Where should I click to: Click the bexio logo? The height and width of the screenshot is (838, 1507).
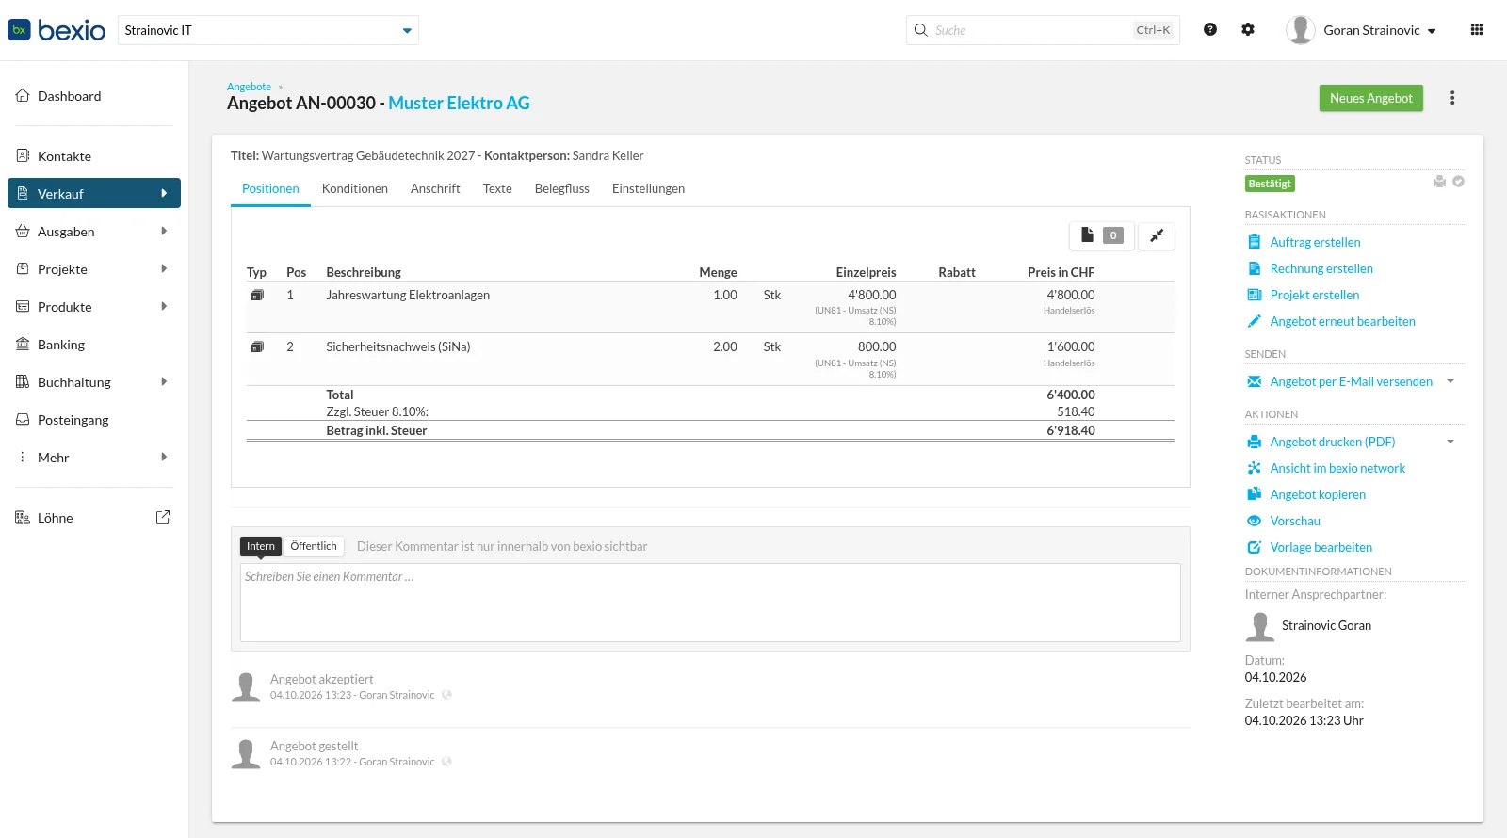pyautogui.click(x=57, y=30)
